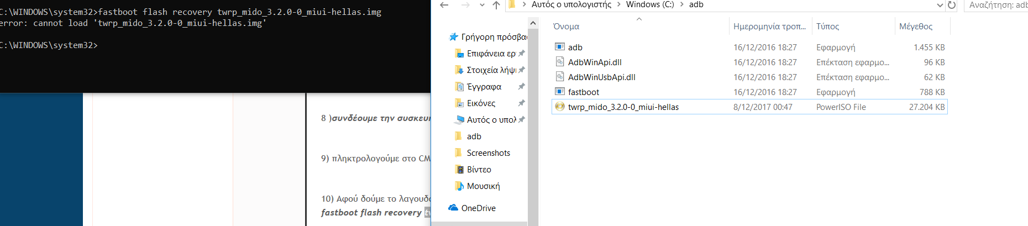1028x226 pixels.
Task: Go forward with the Explorer forward arrow
Action: click(x=465, y=5)
